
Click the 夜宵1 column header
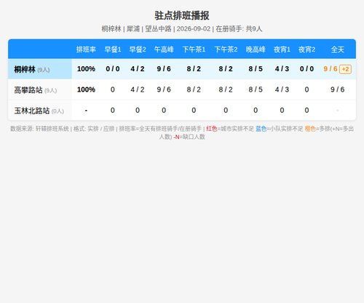pyautogui.click(x=282, y=49)
